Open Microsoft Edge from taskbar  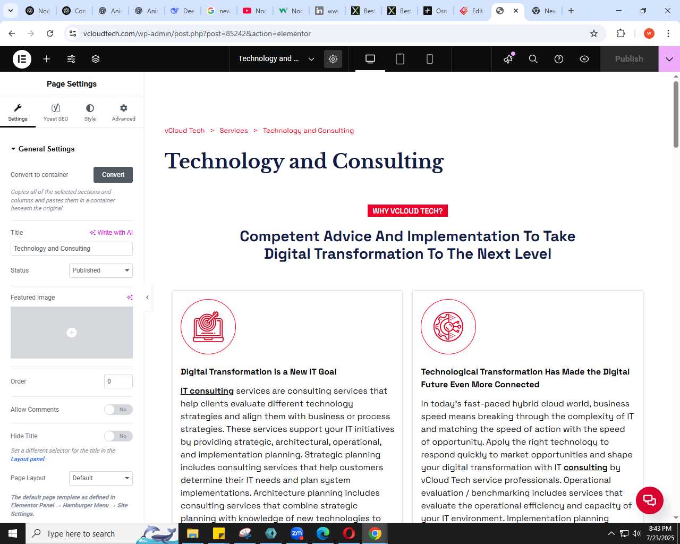click(x=323, y=533)
